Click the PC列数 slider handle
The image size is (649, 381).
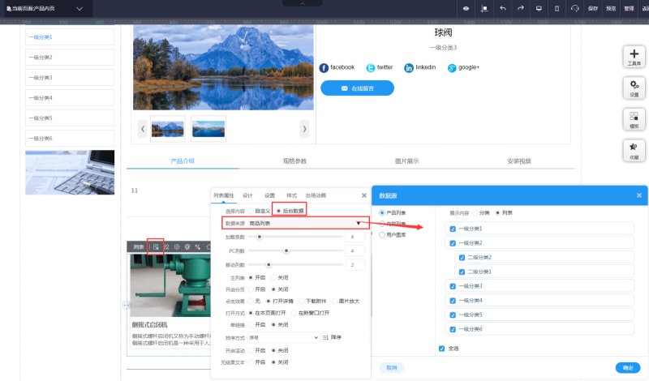[286, 251]
